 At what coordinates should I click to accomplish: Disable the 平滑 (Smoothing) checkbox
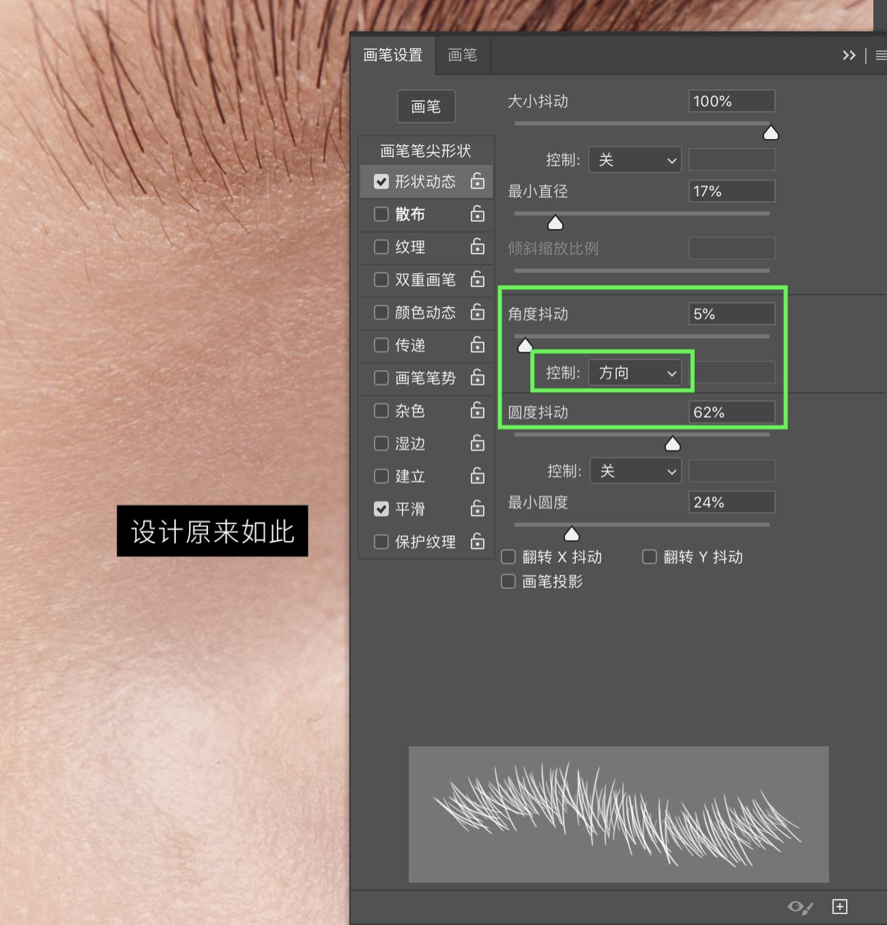(x=381, y=509)
